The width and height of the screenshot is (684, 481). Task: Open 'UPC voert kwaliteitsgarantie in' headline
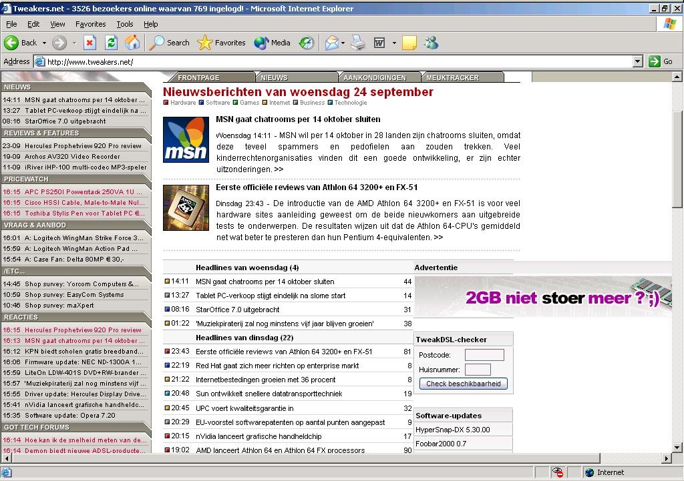point(244,408)
